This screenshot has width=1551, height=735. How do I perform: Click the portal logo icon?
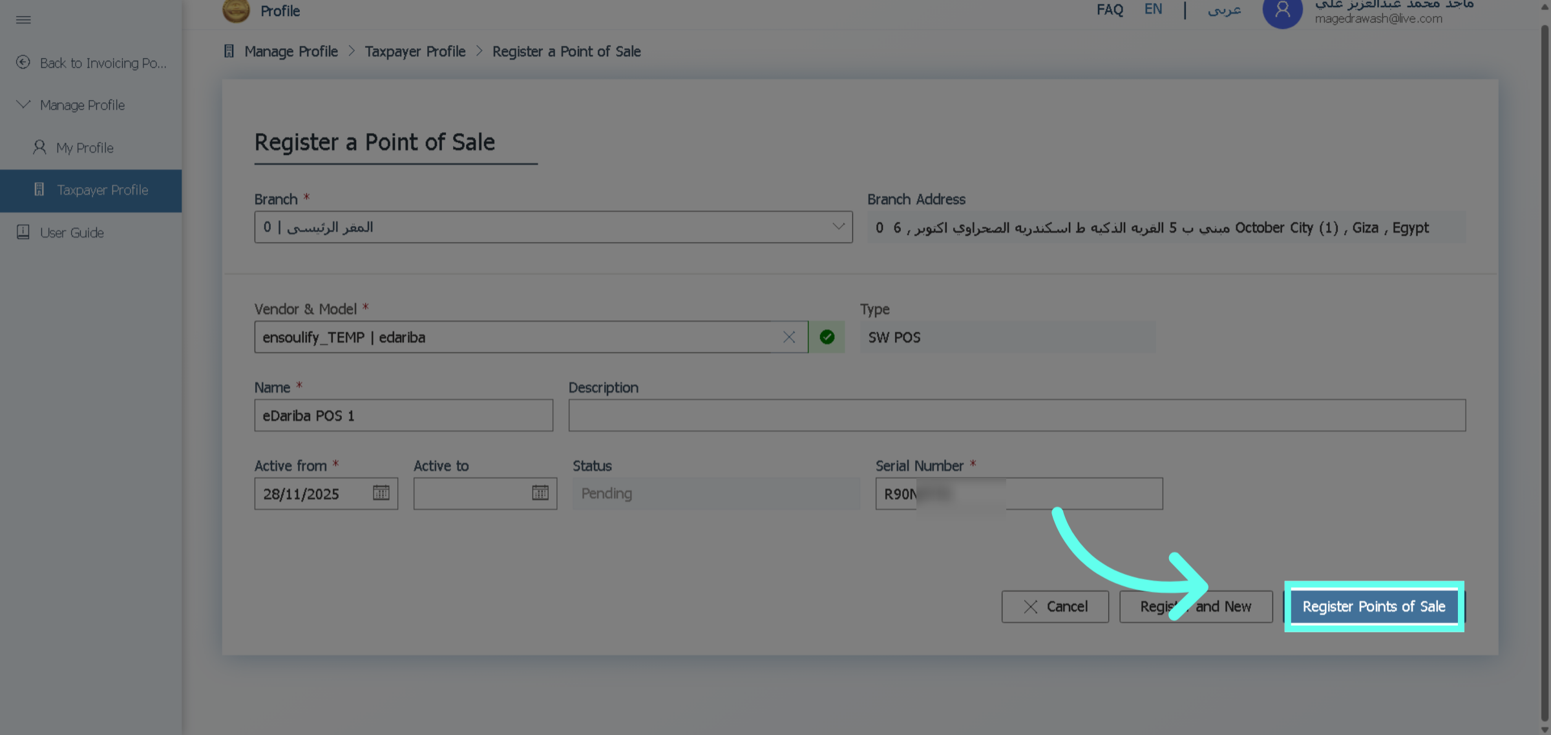click(236, 10)
